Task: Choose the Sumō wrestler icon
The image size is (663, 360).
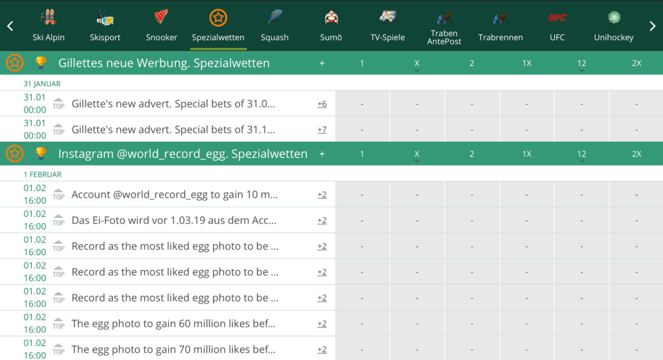Action: pos(331,17)
